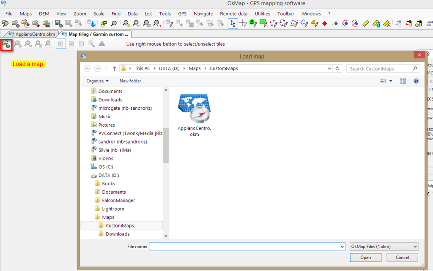
Task: Click the File name input field
Action: (x=247, y=247)
